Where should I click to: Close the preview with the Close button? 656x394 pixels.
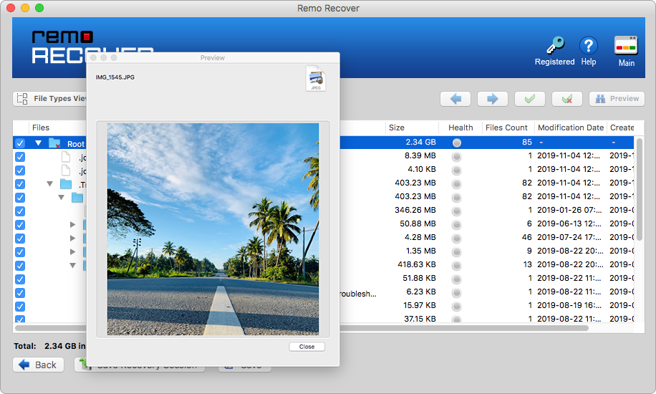point(307,347)
